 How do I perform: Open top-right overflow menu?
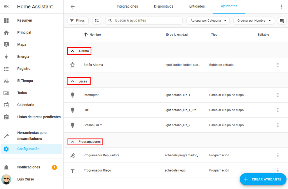tap(281, 6)
